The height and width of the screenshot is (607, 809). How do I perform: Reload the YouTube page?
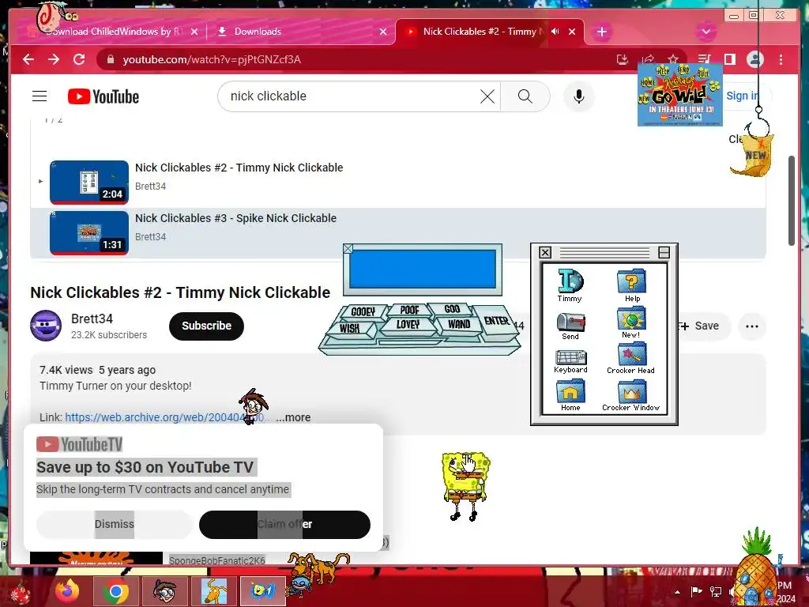tap(79, 59)
